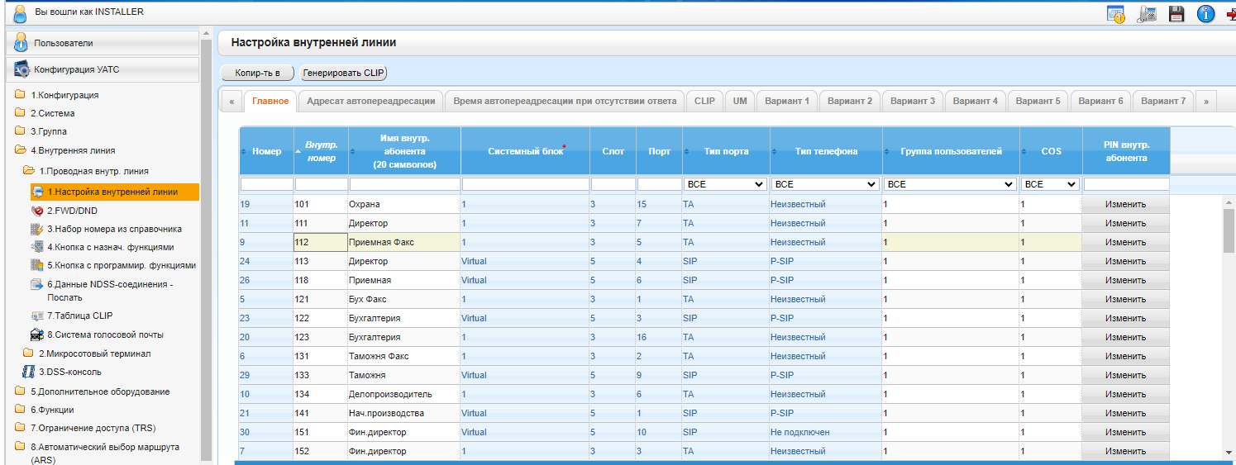Click icon for 3.Набор номера из справочника
The image size is (1236, 465).
point(37,229)
